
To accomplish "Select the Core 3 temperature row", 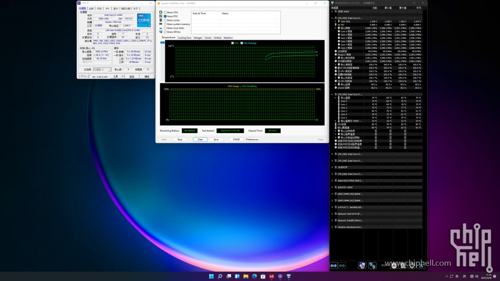I will tap(377, 111).
